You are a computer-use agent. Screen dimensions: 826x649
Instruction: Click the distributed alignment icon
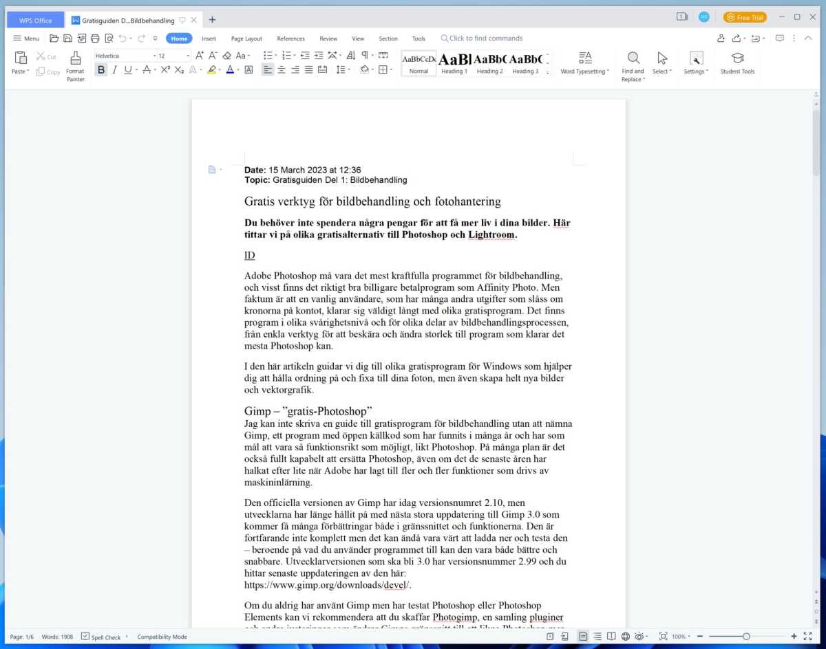coord(322,69)
